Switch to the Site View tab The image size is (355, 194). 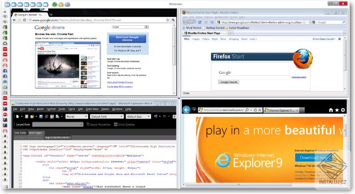20,133
